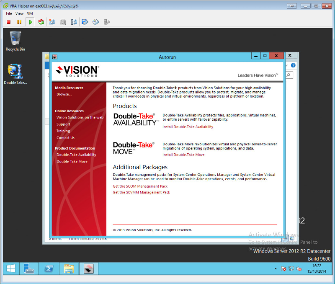Screen dimensions: 335x284
Task: Open Double-Take Move documentation link
Action: pyautogui.click(x=72, y=162)
